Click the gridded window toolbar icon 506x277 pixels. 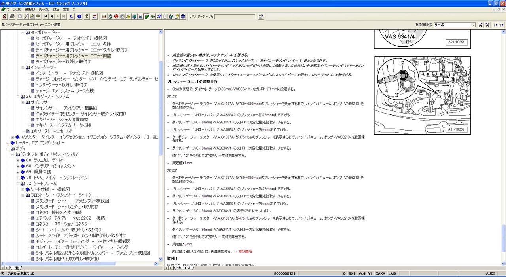(104, 17)
